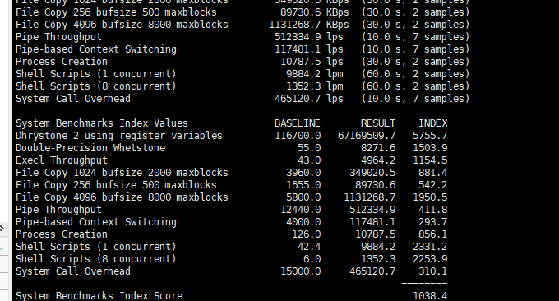The width and height of the screenshot is (559, 301).
Task: Click the Shell Scripts baseline 6.0
Action: (x=312, y=259)
